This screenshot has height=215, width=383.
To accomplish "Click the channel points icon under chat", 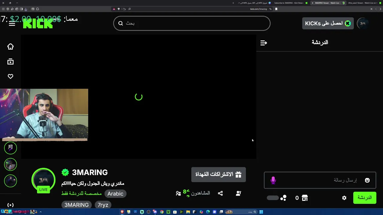I will (x=283, y=198).
